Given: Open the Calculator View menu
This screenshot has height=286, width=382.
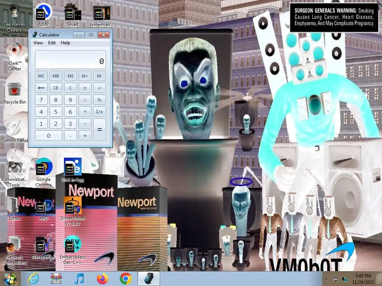Looking at the screenshot, I should (x=38, y=43).
